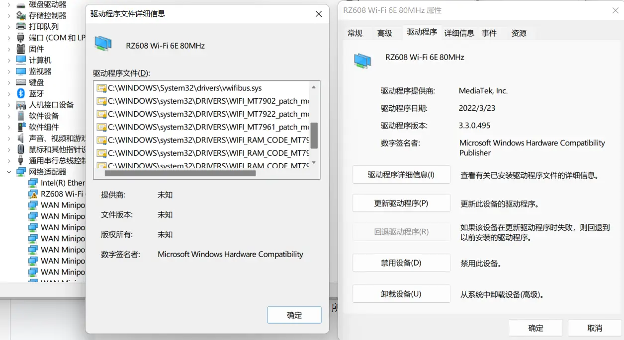Click the driver file list horizontal scrollbar
624x340 pixels.
coord(180,174)
